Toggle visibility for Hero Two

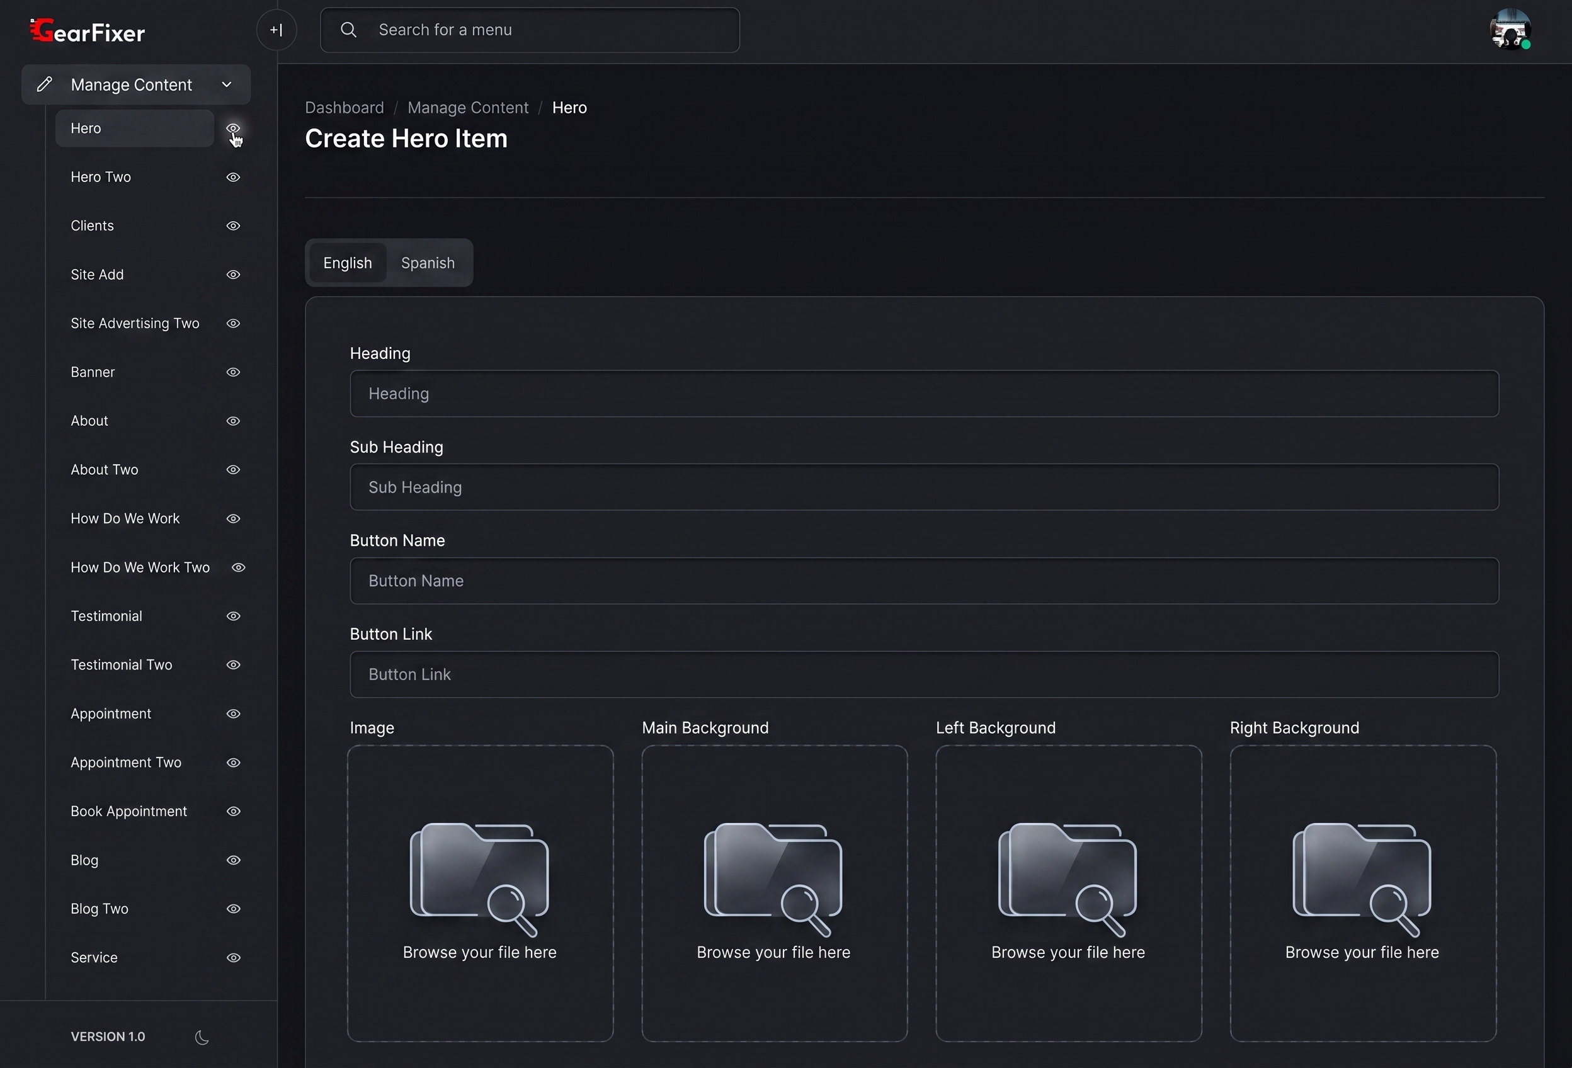pyautogui.click(x=232, y=177)
